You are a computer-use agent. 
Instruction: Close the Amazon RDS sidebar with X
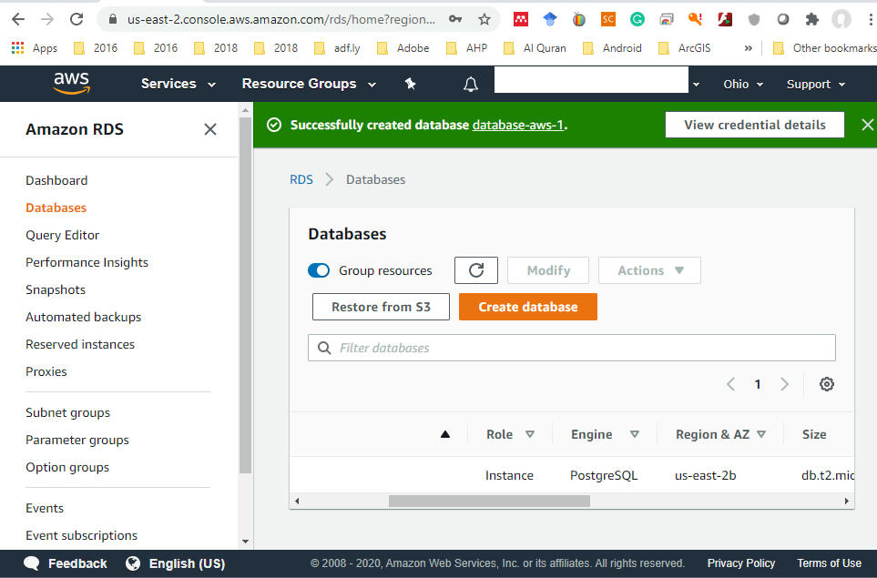(x=210, y=129)
